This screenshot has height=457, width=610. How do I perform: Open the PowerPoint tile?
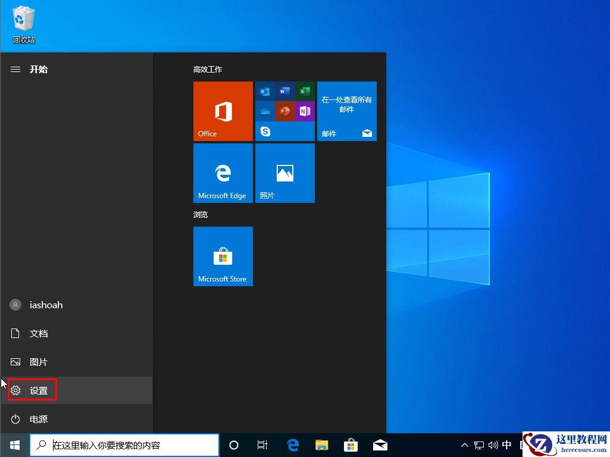click(x=284, y=111)
